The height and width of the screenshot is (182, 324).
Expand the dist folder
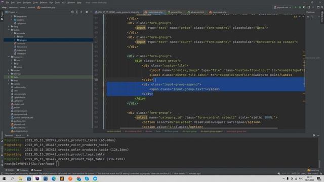coord(15,36)
